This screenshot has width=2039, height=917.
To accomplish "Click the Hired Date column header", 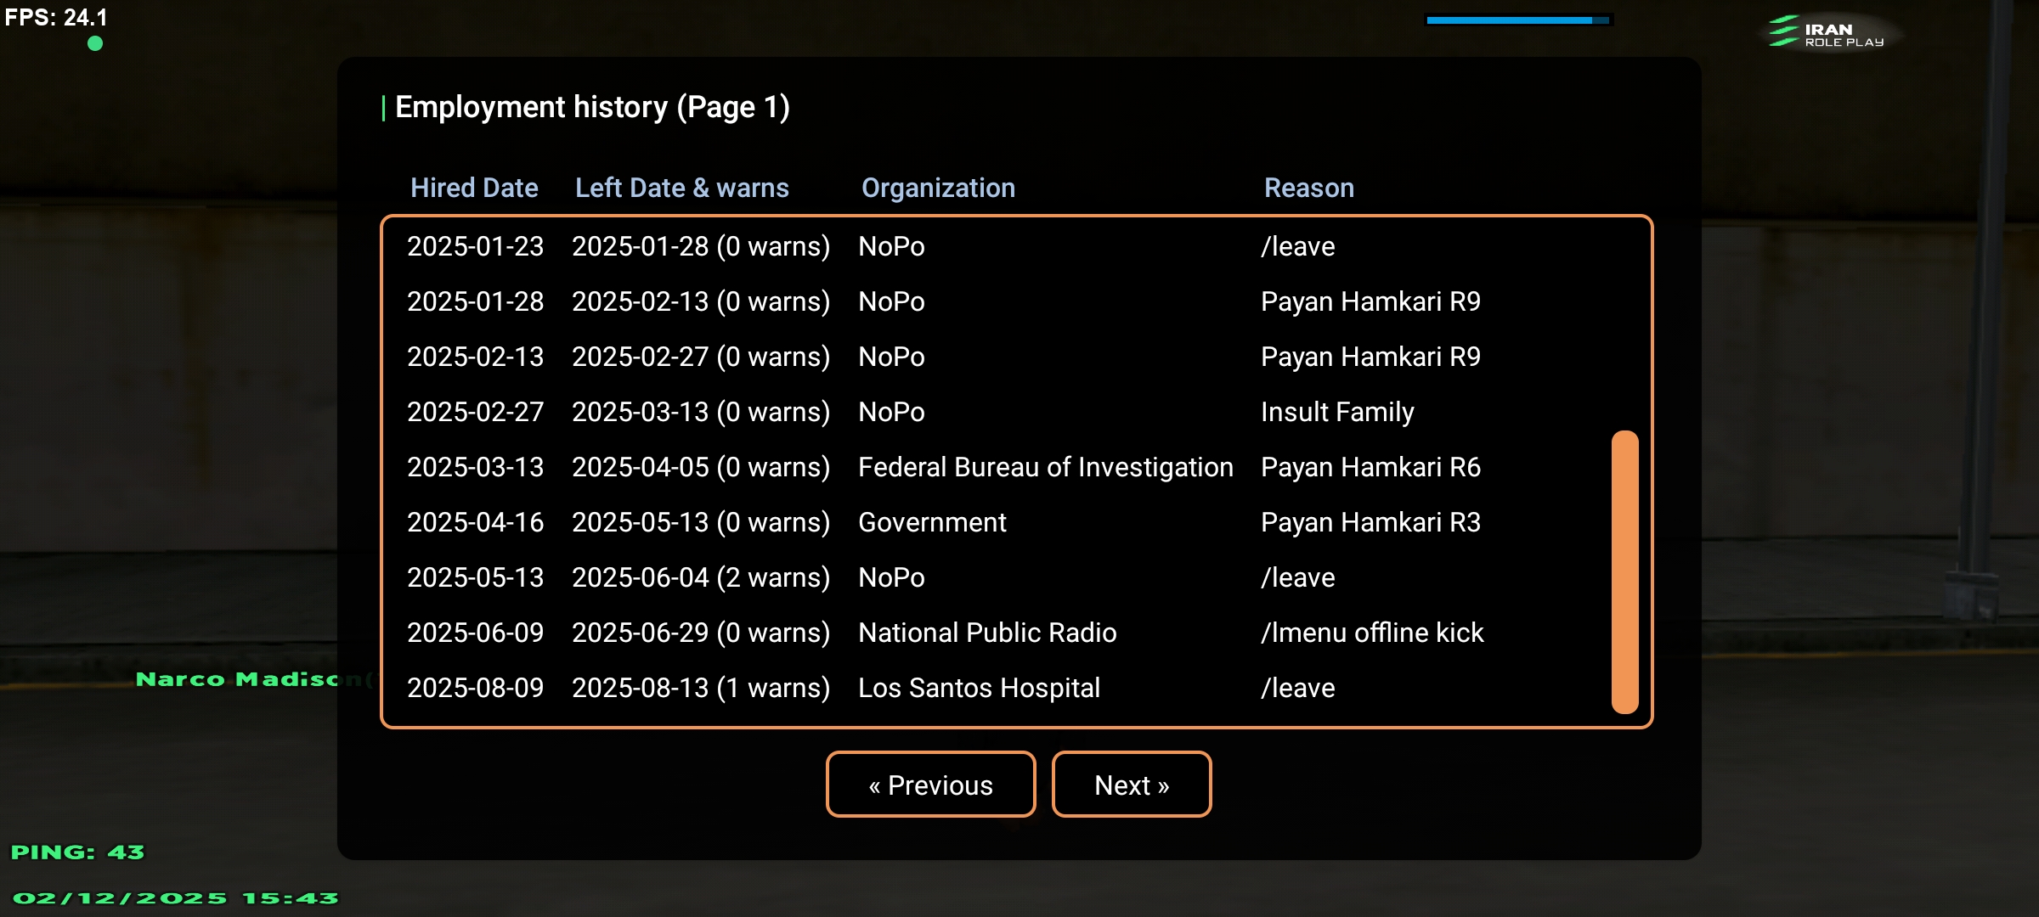I will pos(474,188).
